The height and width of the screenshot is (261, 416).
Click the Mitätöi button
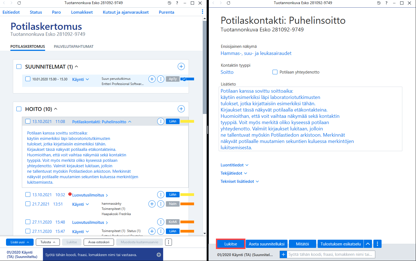pos(303,244)
